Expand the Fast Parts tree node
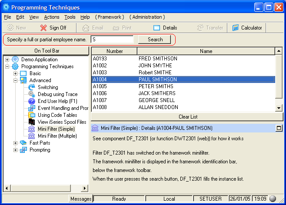Image resolution: width=286 pixels, height=205 pixels. click(x=15, y=143)
